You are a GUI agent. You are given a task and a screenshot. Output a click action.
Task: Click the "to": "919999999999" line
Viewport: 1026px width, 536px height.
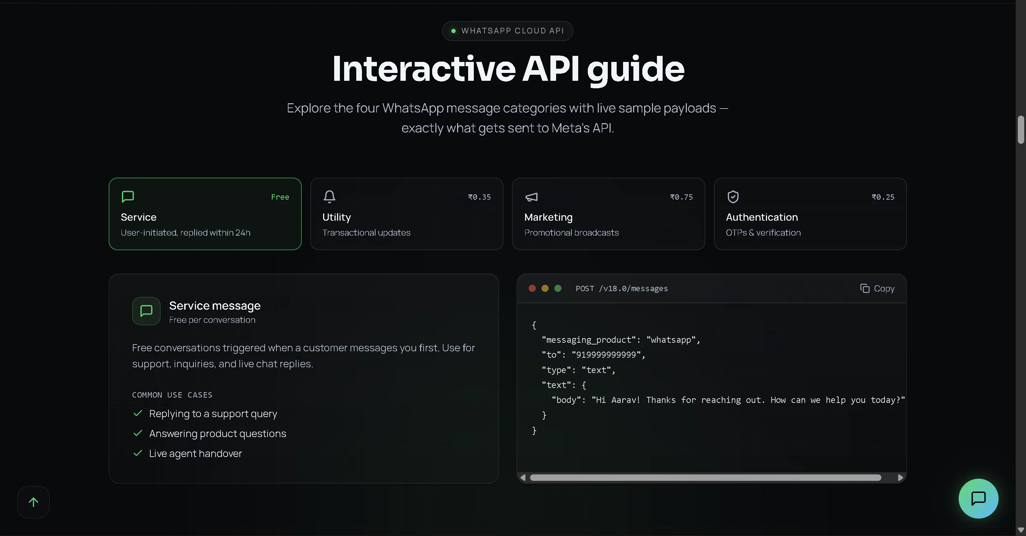coord(593,354)
